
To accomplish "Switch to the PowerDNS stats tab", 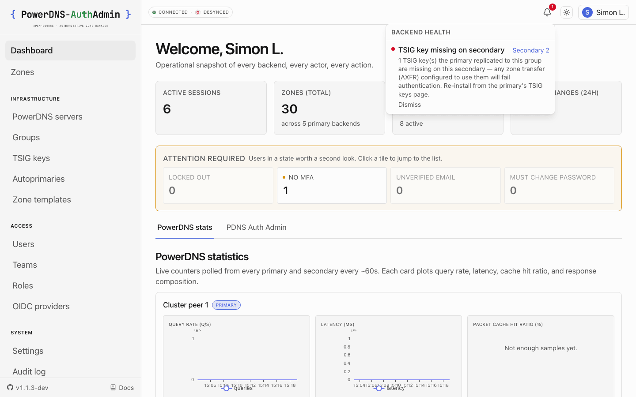I will tap(185, 228).
